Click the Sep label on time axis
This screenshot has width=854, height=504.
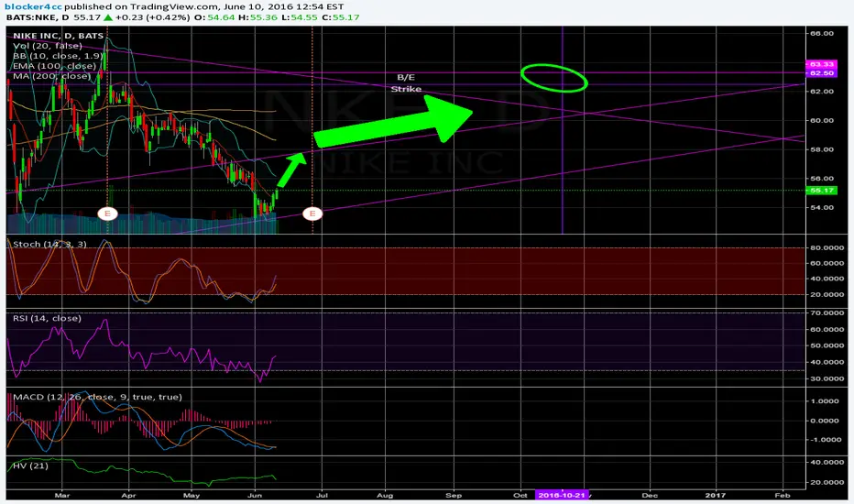pyautogui.click(x=454, y=495)
